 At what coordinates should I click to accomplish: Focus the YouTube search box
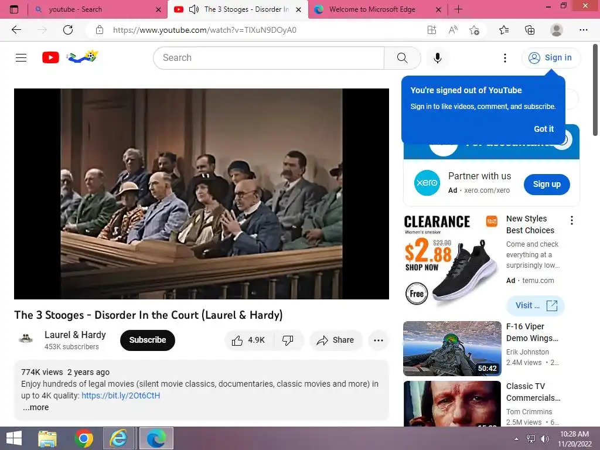click(268, 58)
